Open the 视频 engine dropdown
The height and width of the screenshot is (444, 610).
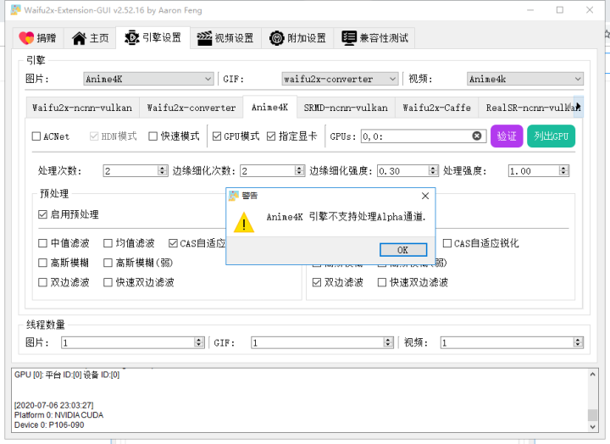click(x=524, y=79)
